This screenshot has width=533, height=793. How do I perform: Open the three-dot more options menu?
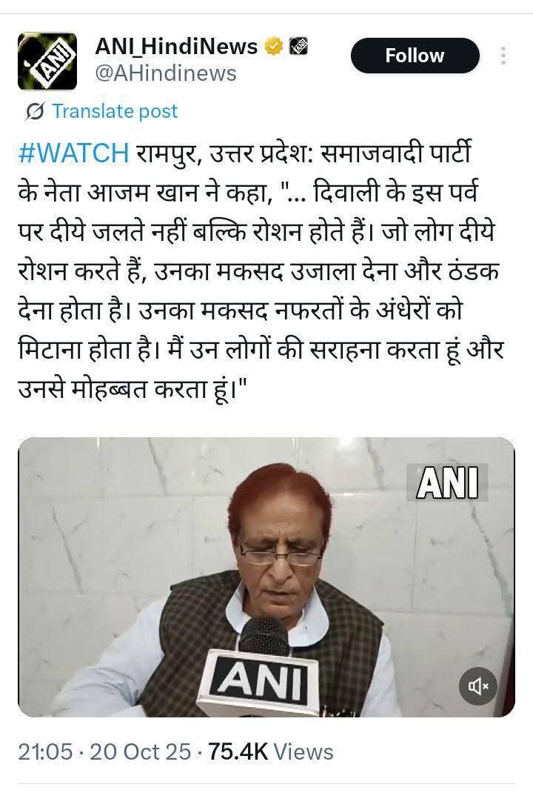click(503, 56)
